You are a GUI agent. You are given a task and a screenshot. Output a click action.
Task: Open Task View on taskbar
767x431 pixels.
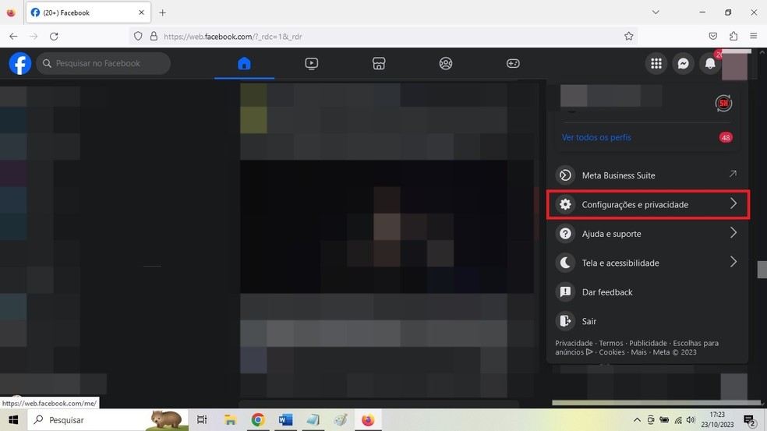(202, 420)
